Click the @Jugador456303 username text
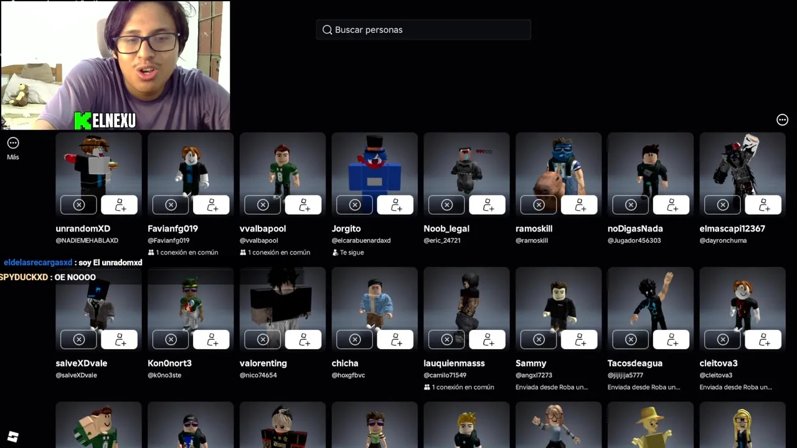Screen dimensions: 797x448 pyautogui.click(x=634, y=240)
